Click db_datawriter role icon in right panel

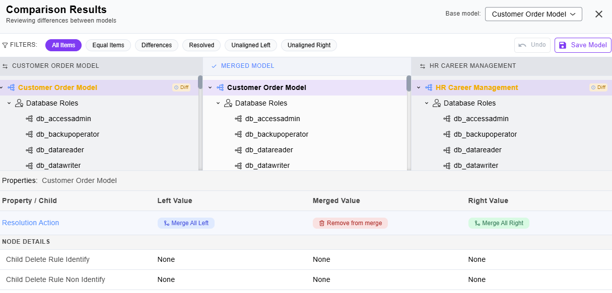(x=447, y=165)
